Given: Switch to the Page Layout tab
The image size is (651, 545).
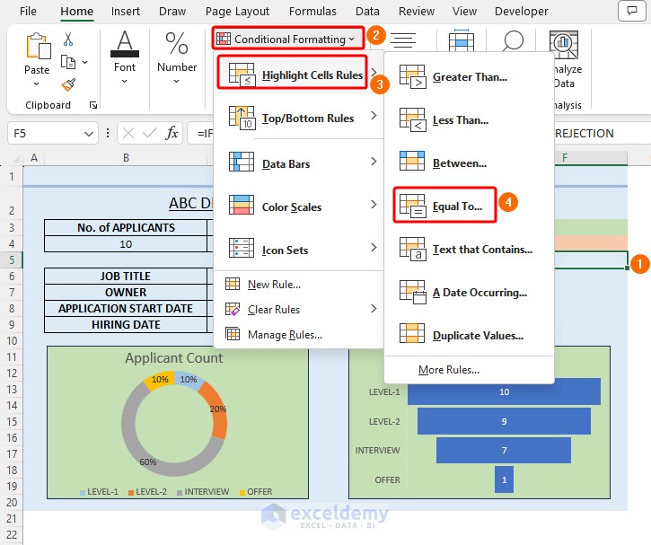Looking at the screenshot, I should pyautogui.click(x=237, y=11).
